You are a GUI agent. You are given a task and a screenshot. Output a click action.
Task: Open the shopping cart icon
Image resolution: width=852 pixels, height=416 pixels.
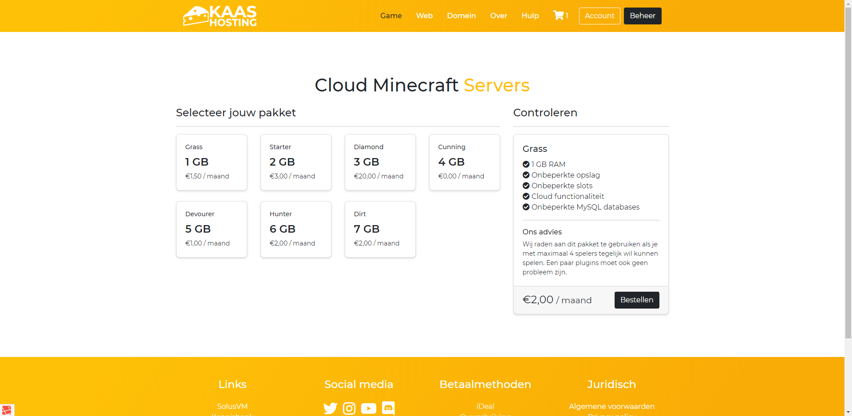[x=558, y=16]
